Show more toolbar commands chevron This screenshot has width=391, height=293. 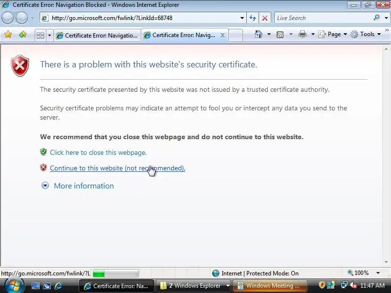(x=387, y=30)
